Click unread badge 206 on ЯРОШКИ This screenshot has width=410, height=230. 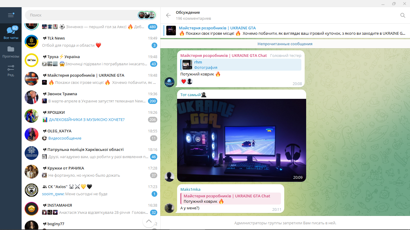(x=153, y=119)
